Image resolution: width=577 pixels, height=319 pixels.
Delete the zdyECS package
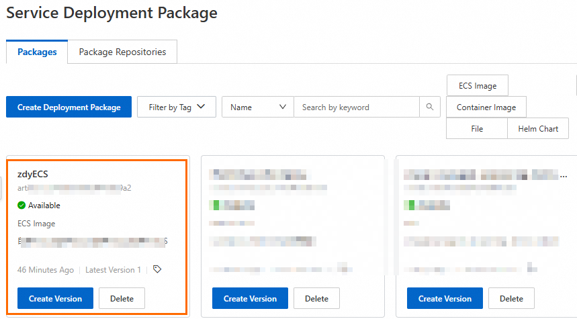122,299
